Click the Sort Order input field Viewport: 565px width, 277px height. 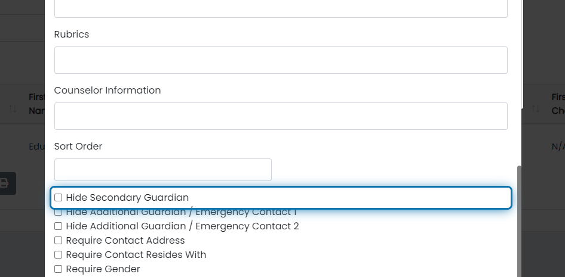pyautogui.click(x=163, y=170)
